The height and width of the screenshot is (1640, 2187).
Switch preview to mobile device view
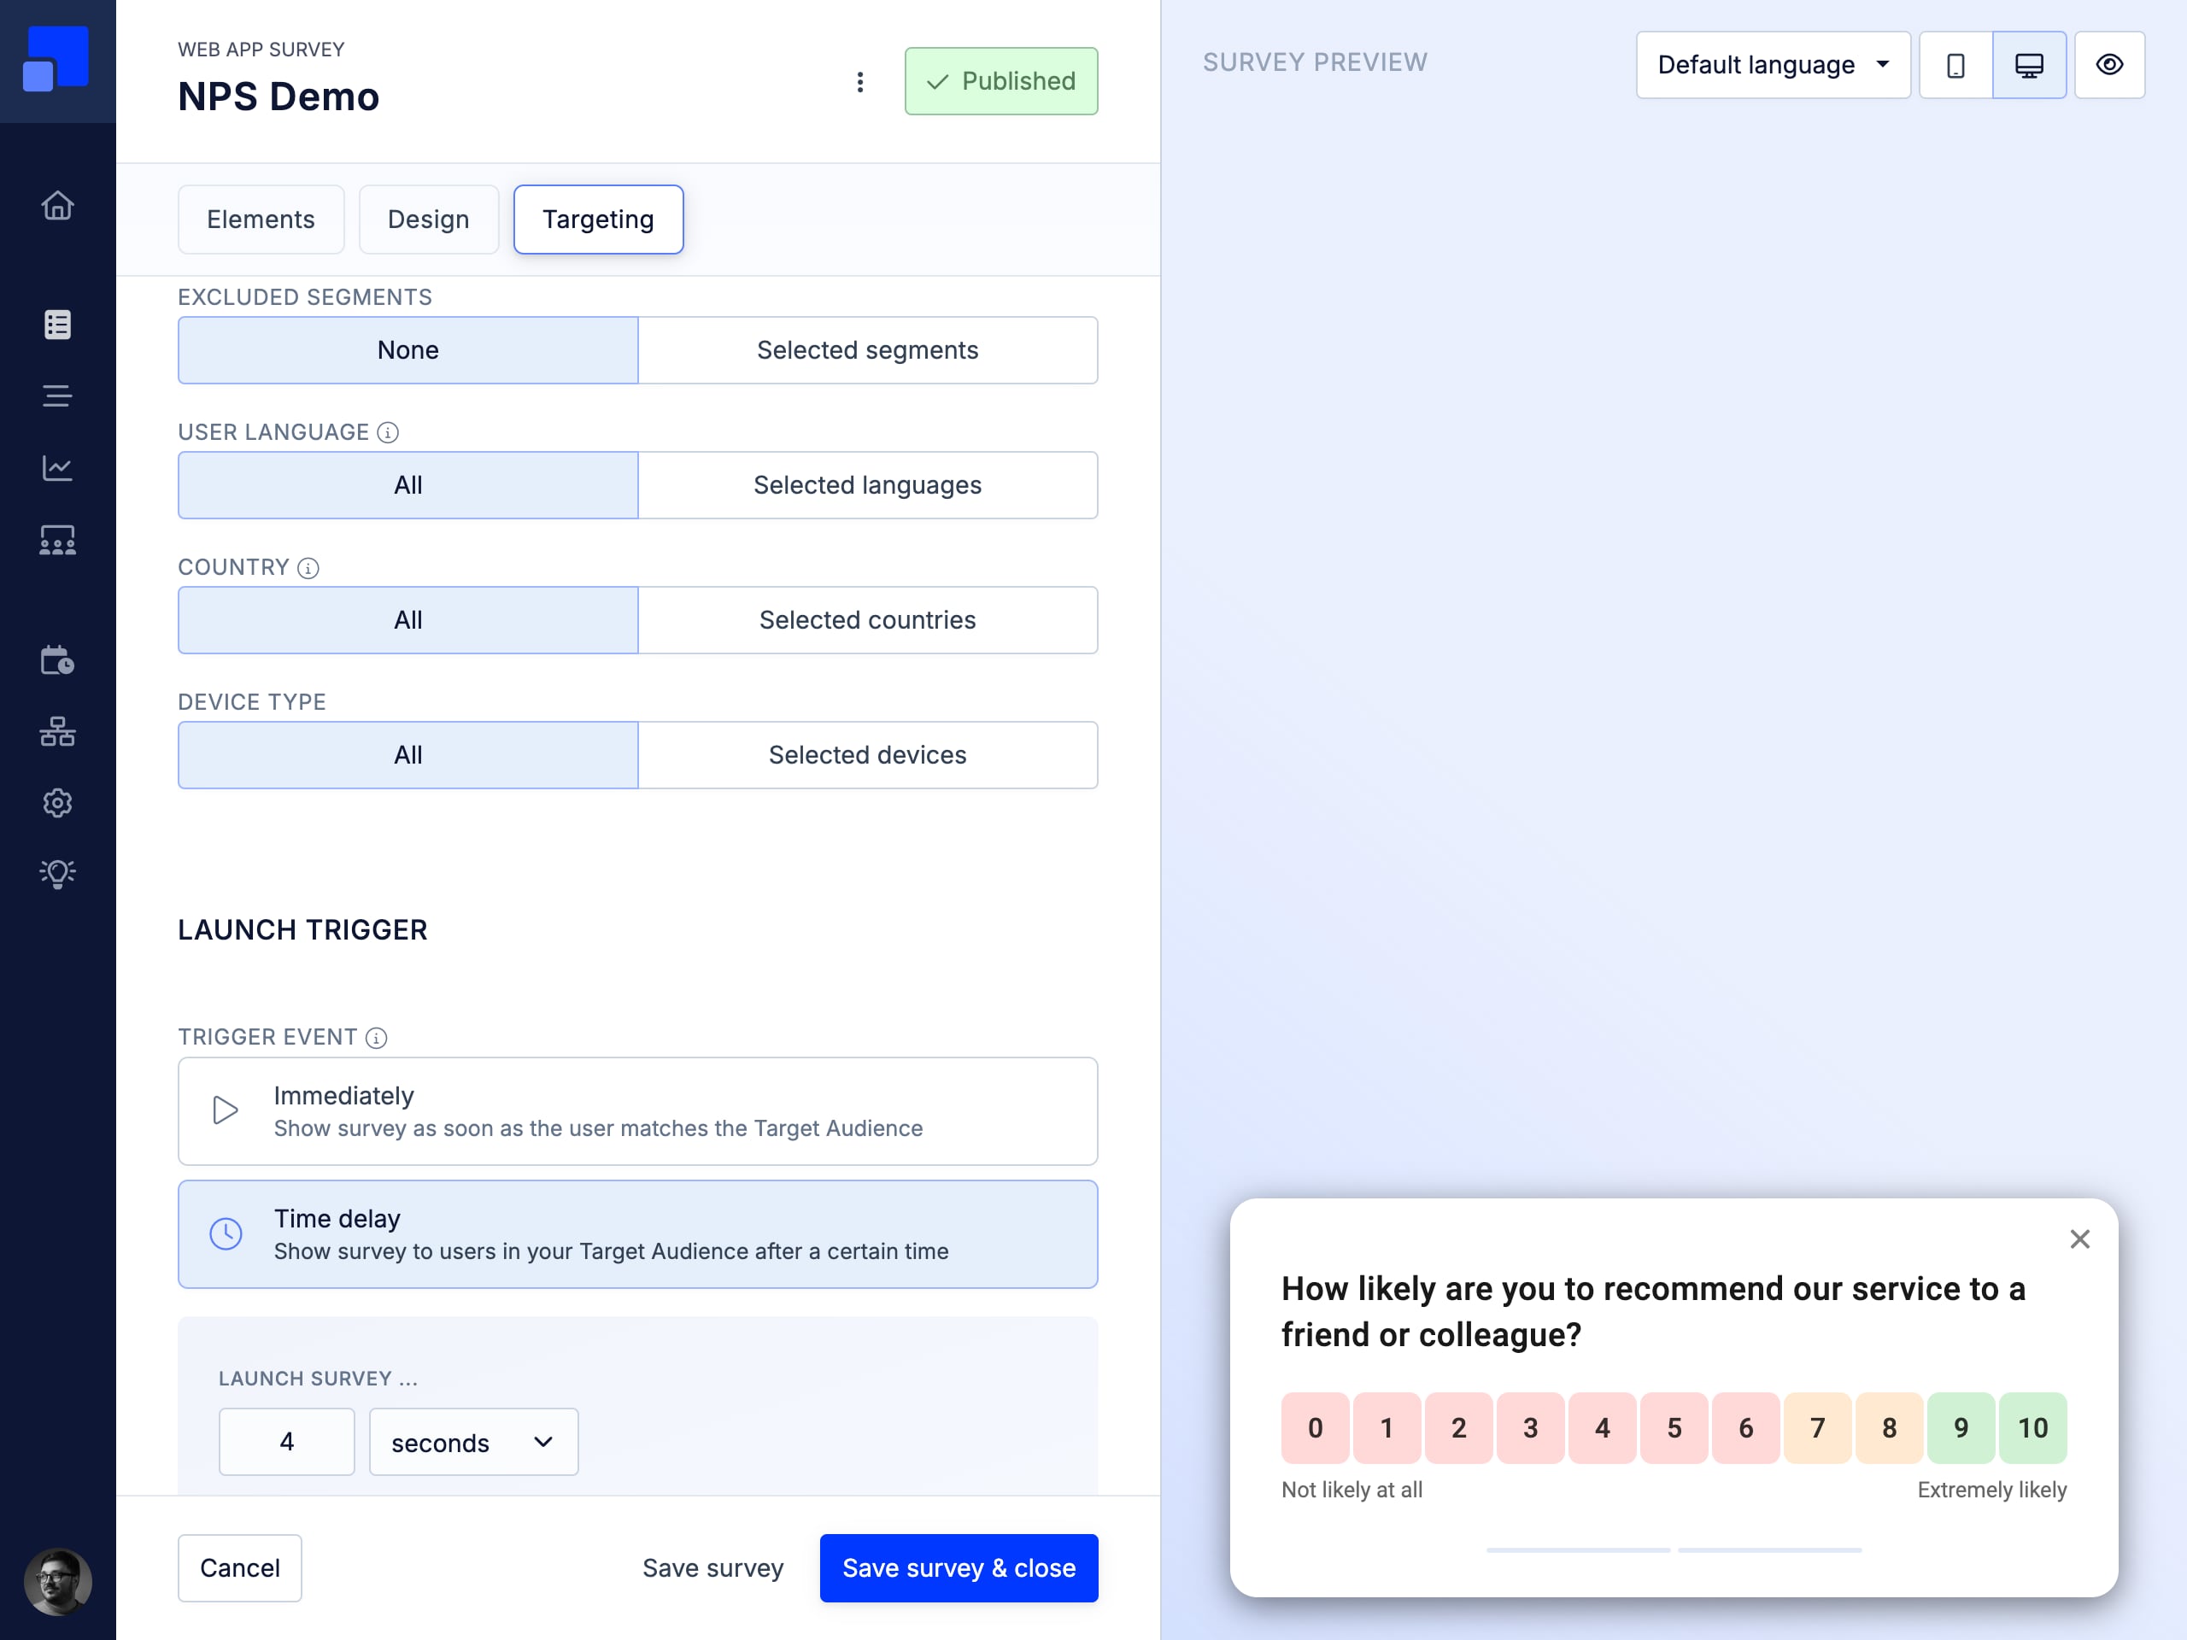(1955, 65)
